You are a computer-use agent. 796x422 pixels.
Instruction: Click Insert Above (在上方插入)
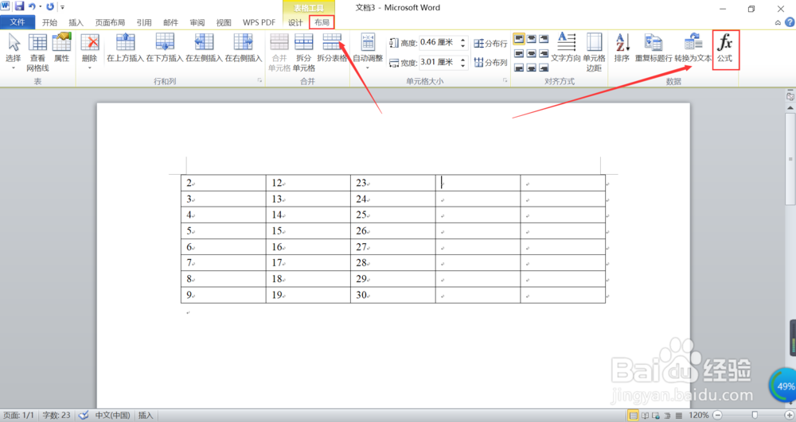[126, 48]
